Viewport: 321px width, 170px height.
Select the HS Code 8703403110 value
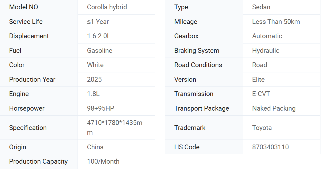click(270, 147)
